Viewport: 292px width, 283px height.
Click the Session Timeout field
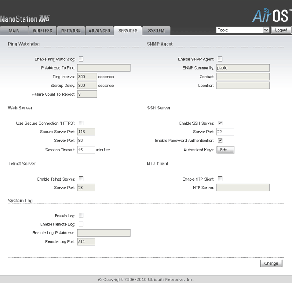tap(86, 150)
